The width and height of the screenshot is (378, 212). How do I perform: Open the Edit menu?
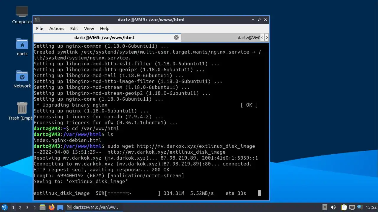(x=74, y=29)
